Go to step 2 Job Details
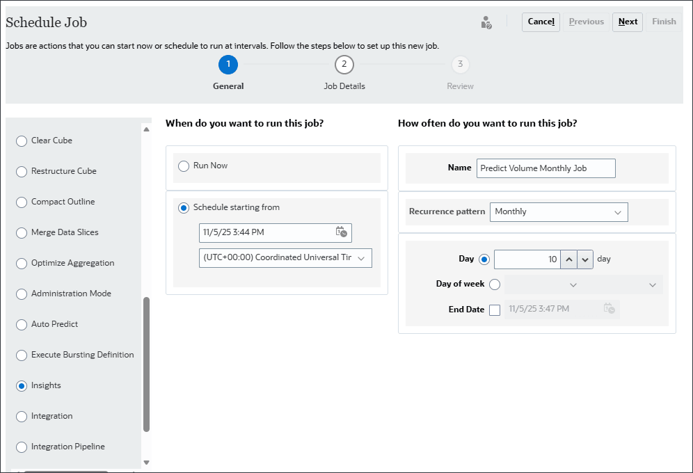Screen dimensions: 693x473 point(344,65)
